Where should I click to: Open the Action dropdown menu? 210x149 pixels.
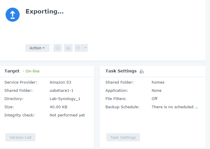[37, 48]
